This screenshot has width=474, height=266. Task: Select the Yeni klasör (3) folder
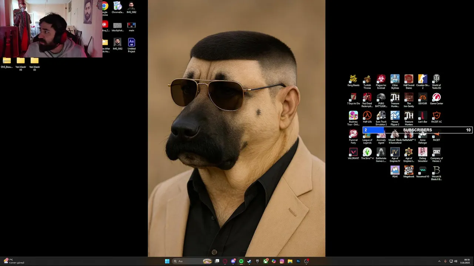click(34, 64)
